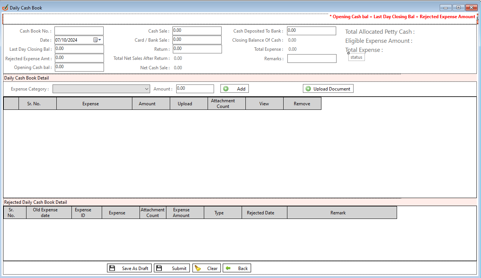Click the Rejected Date column header
The image size is (481, 278).
point(261,212)
